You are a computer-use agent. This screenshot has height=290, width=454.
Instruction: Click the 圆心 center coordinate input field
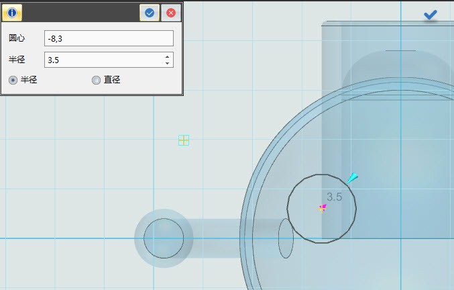pyautogui.click(x=109, y=39)
